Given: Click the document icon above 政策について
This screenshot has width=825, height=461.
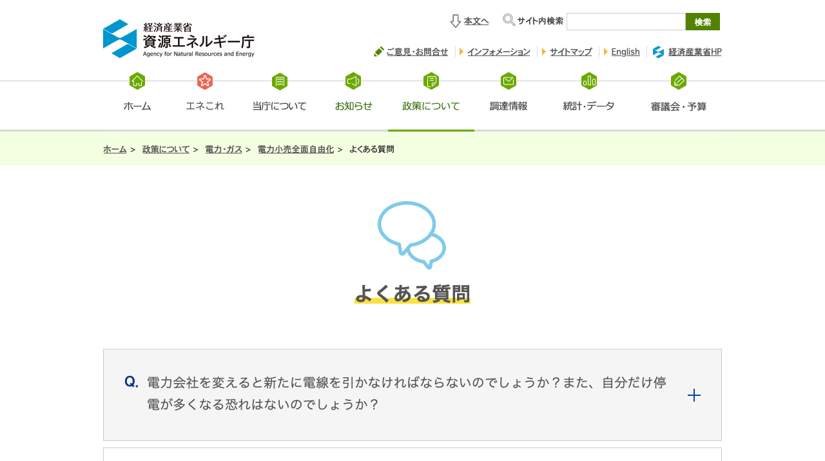Looking at the screenshot, I should [431, 81].
